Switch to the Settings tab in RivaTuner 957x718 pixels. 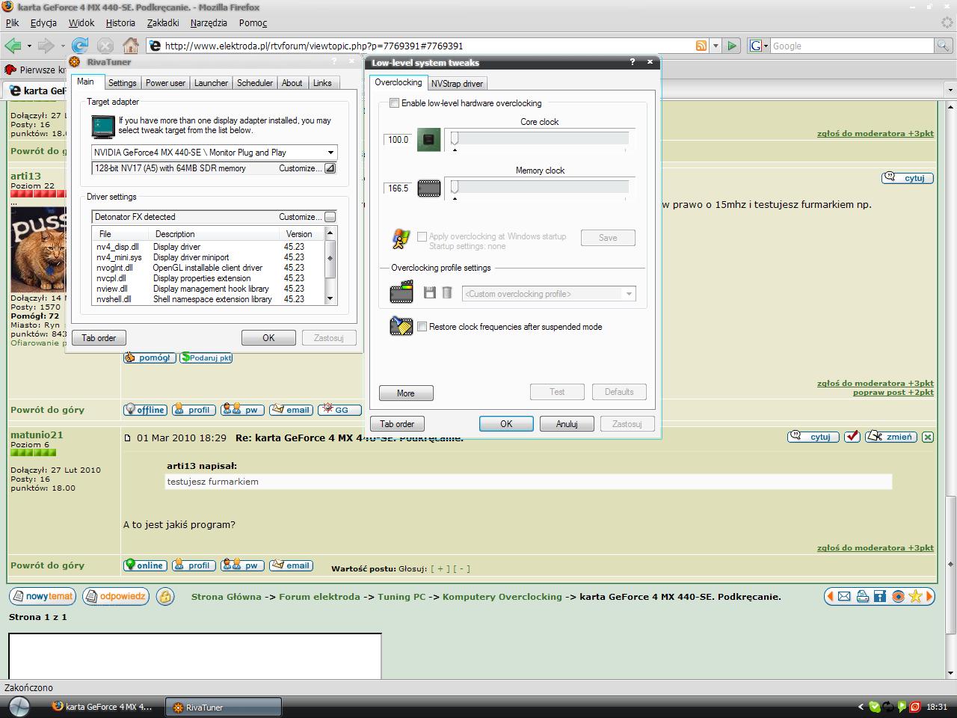click(122, 83)
